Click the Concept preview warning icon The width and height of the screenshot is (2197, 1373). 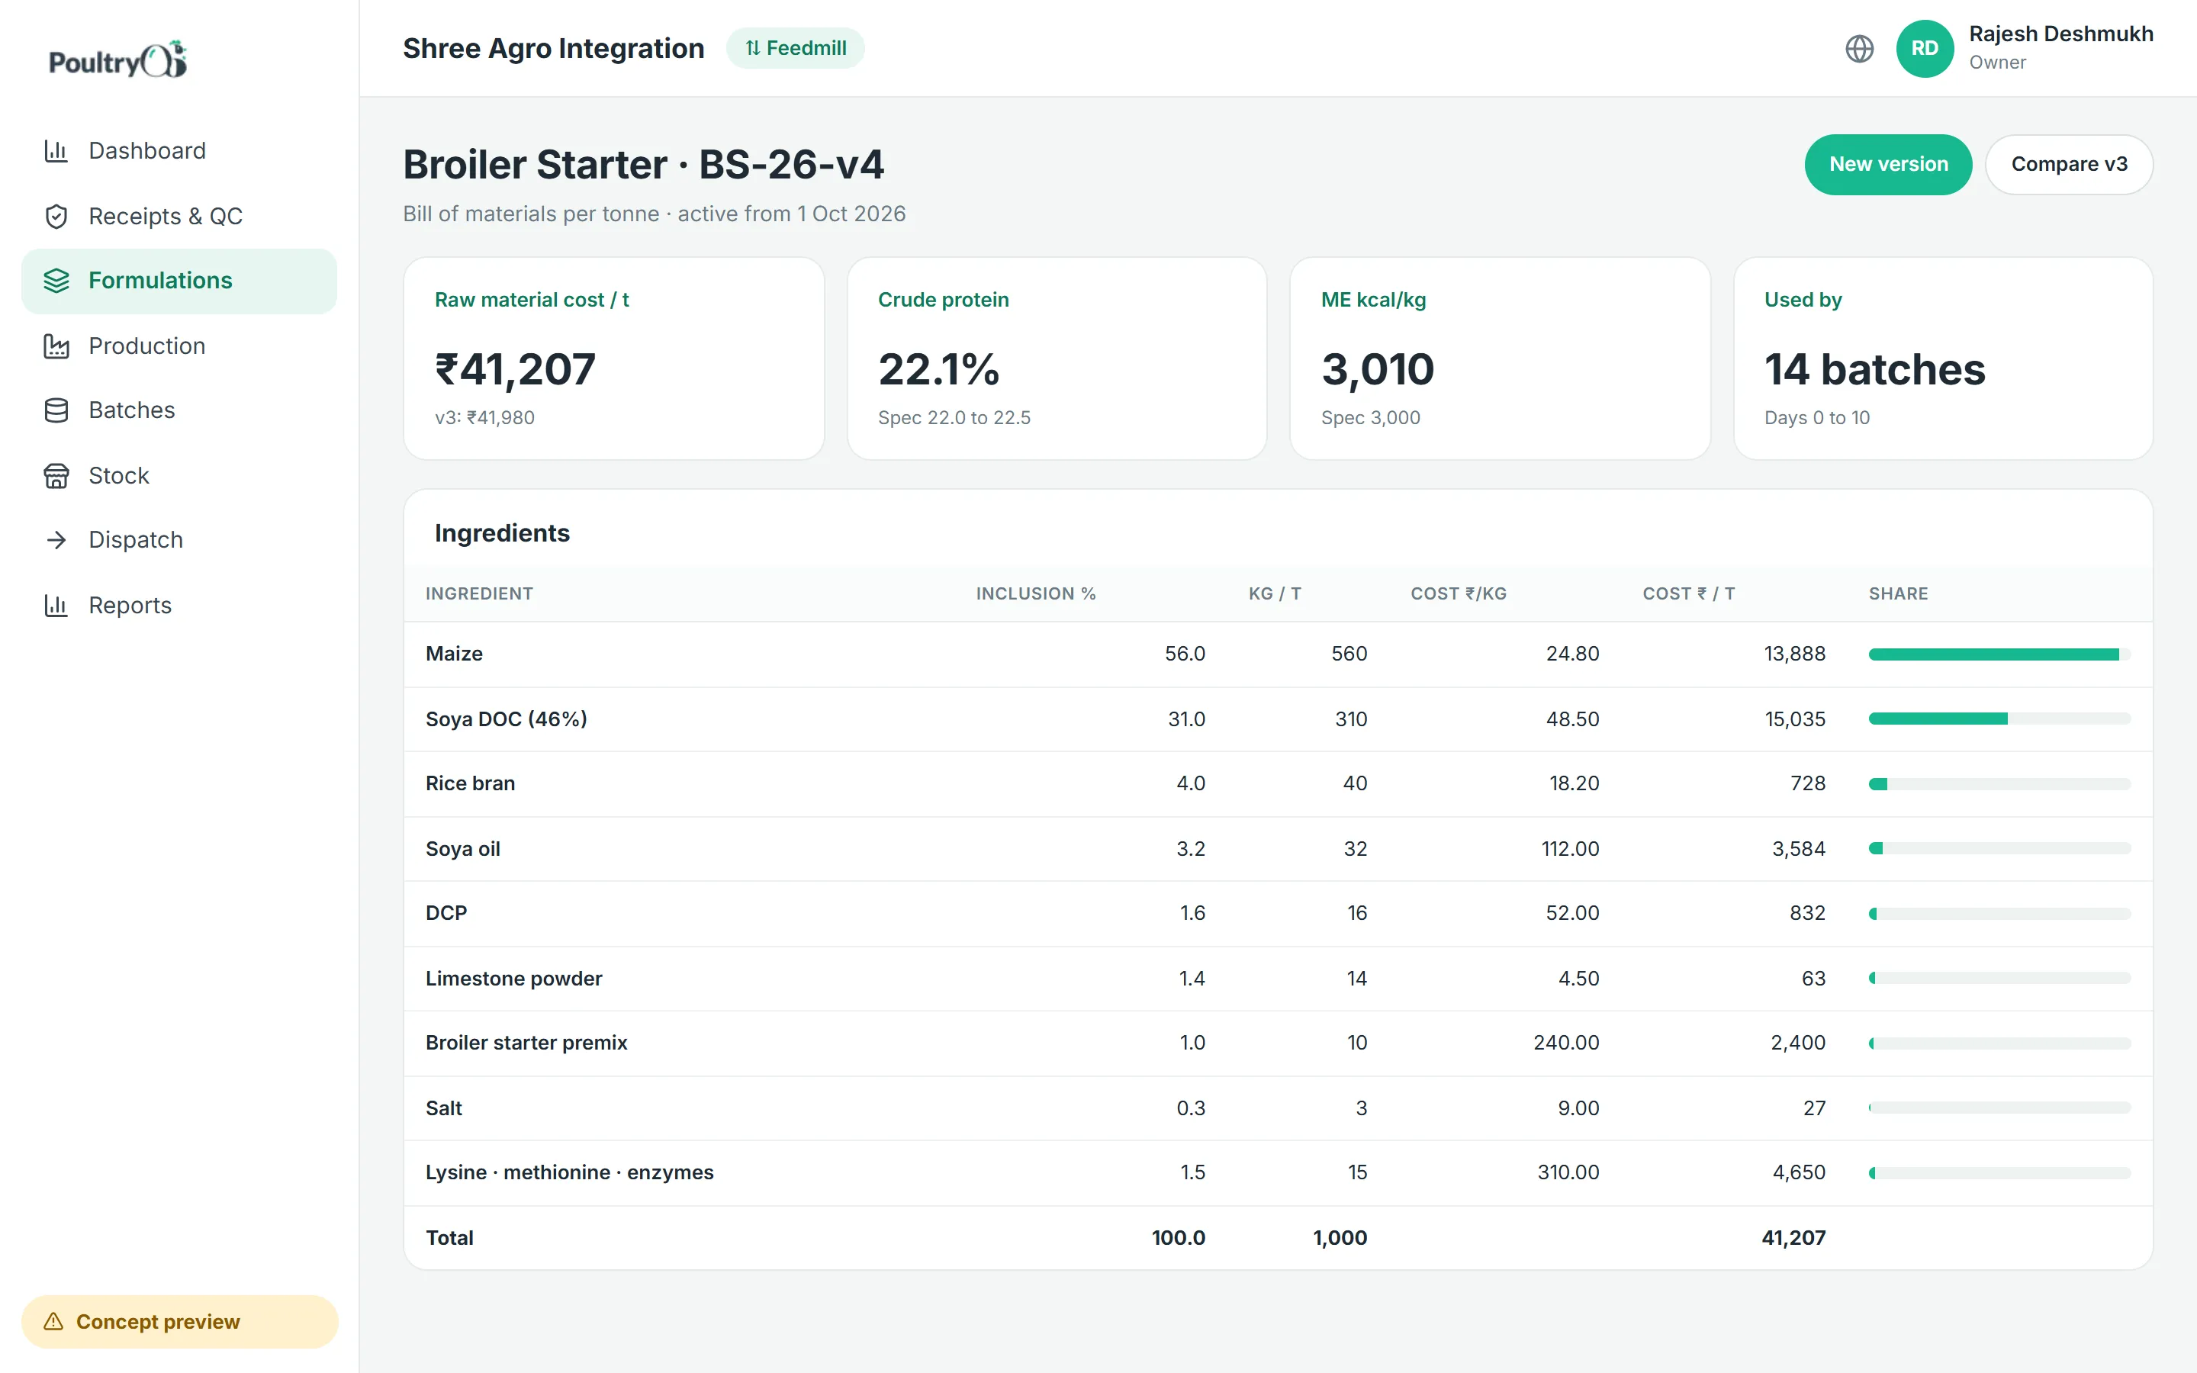coord(53,1321)
